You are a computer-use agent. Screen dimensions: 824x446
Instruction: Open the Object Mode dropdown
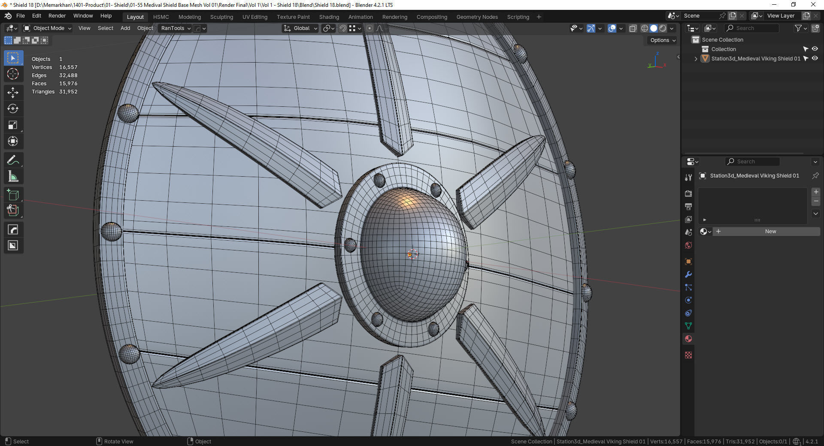(48, 28)
